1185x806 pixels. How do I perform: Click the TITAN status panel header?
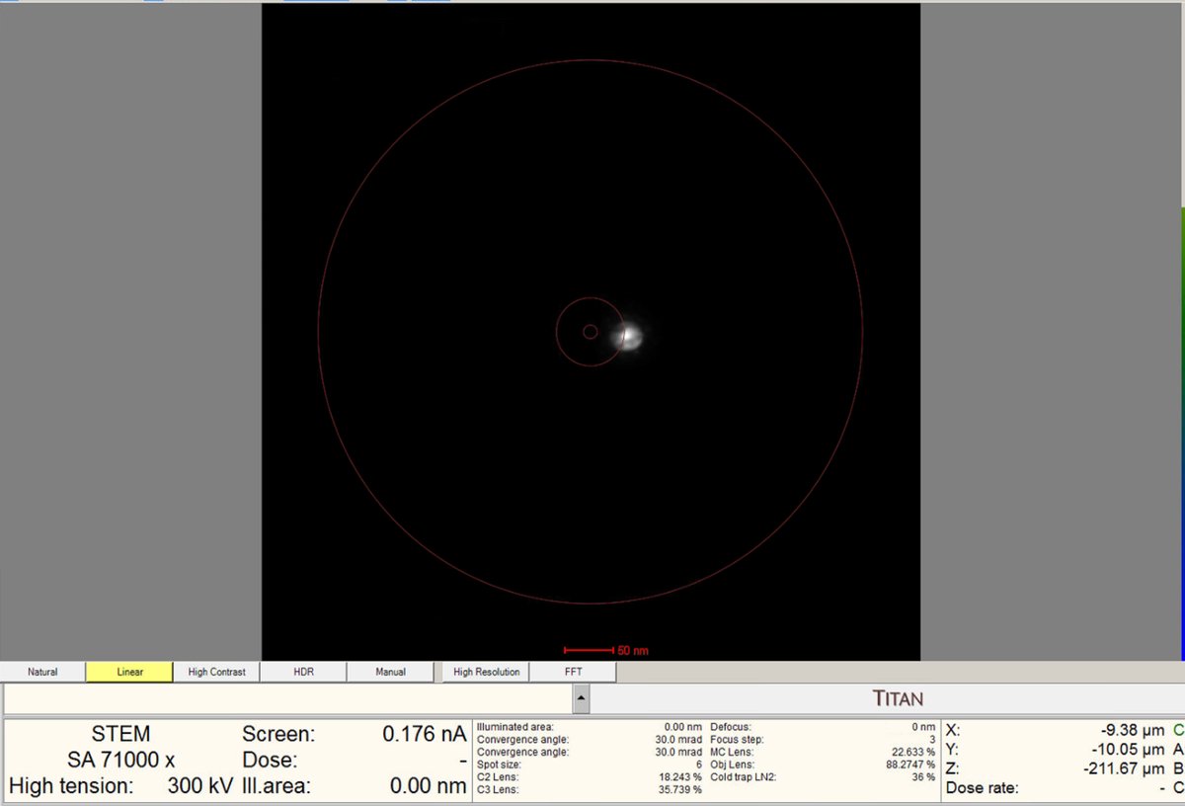tap(900, 697)
